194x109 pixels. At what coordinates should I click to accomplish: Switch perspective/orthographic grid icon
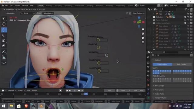pyautogui.click(x=143, y=42)
